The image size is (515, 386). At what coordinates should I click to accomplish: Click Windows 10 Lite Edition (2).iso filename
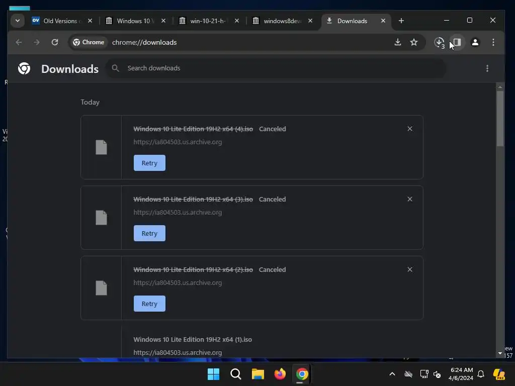click(193, 269)
